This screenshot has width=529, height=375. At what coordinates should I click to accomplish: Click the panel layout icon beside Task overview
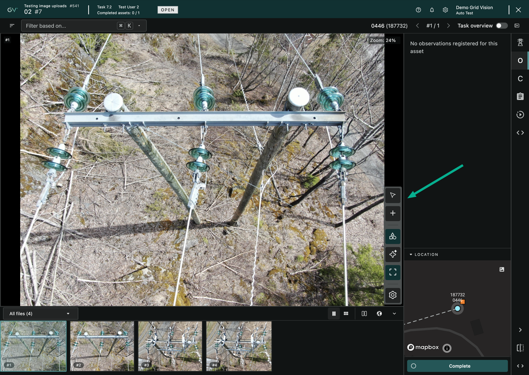pyautogui.click(x=517, y=26)
